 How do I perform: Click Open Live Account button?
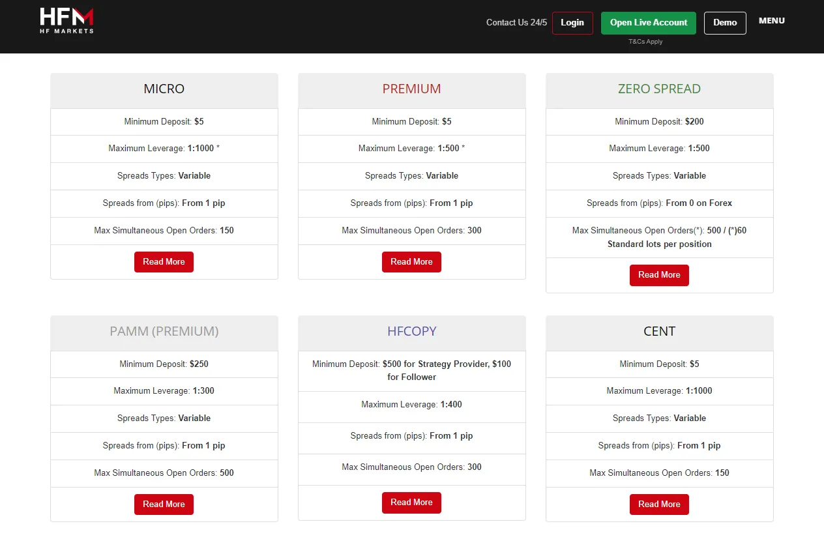tap(649, 23)
